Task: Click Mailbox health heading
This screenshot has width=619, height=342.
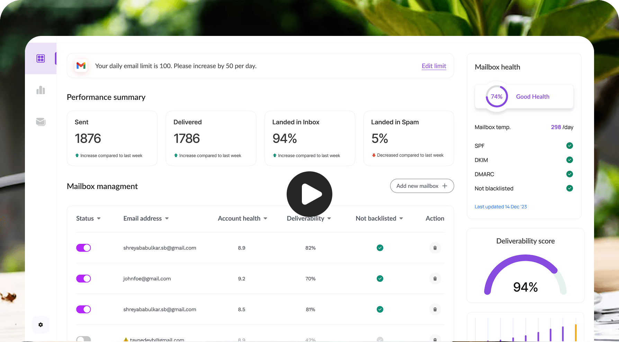Action: tap(497, 67)
